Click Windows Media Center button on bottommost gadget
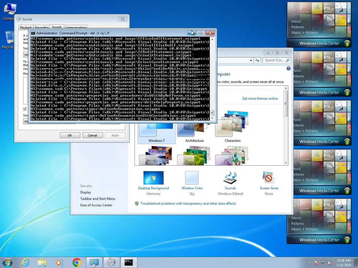 click(319, 240)
